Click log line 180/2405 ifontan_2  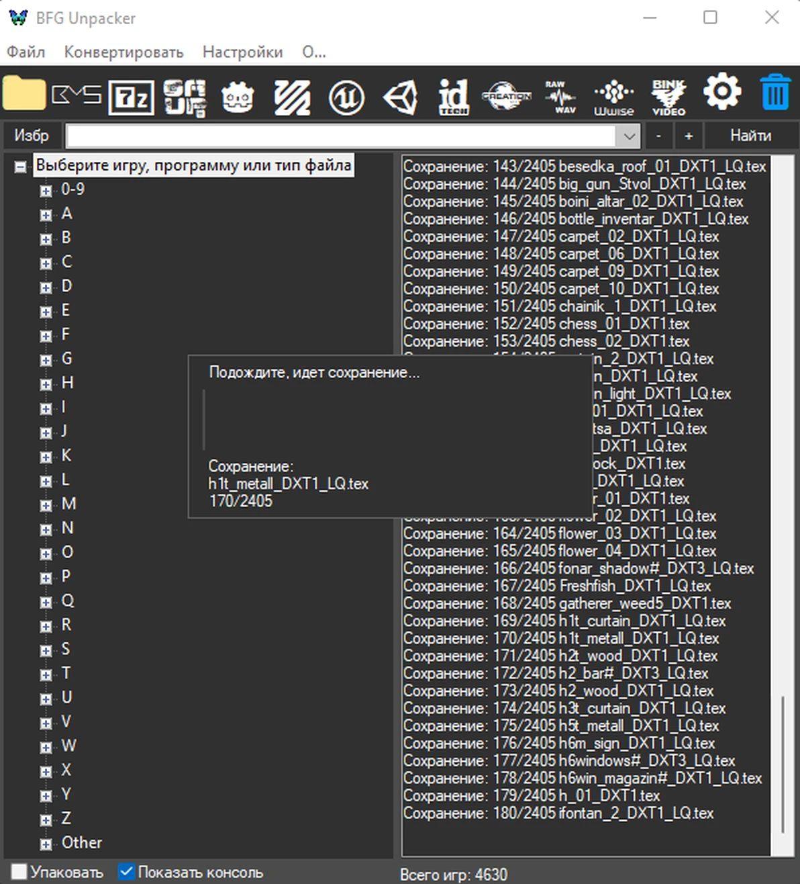tap(558, 813)
